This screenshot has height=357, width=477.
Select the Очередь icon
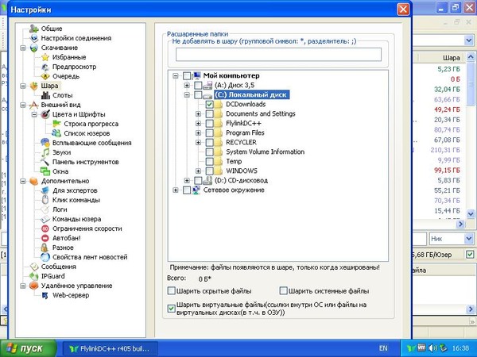(x=45, y=76)
